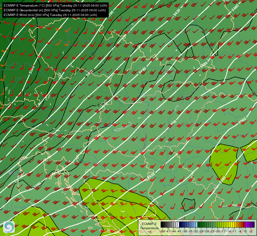Click the 5420 geopotential contour label
The height and width of the screenshot is (236, 257).
click(x=177, y=12)
